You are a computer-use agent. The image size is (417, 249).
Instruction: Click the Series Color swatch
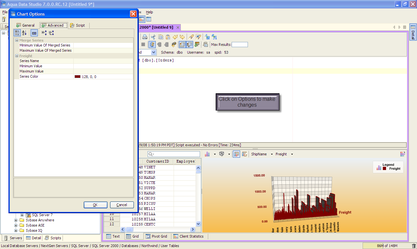[x=78, y=77]
